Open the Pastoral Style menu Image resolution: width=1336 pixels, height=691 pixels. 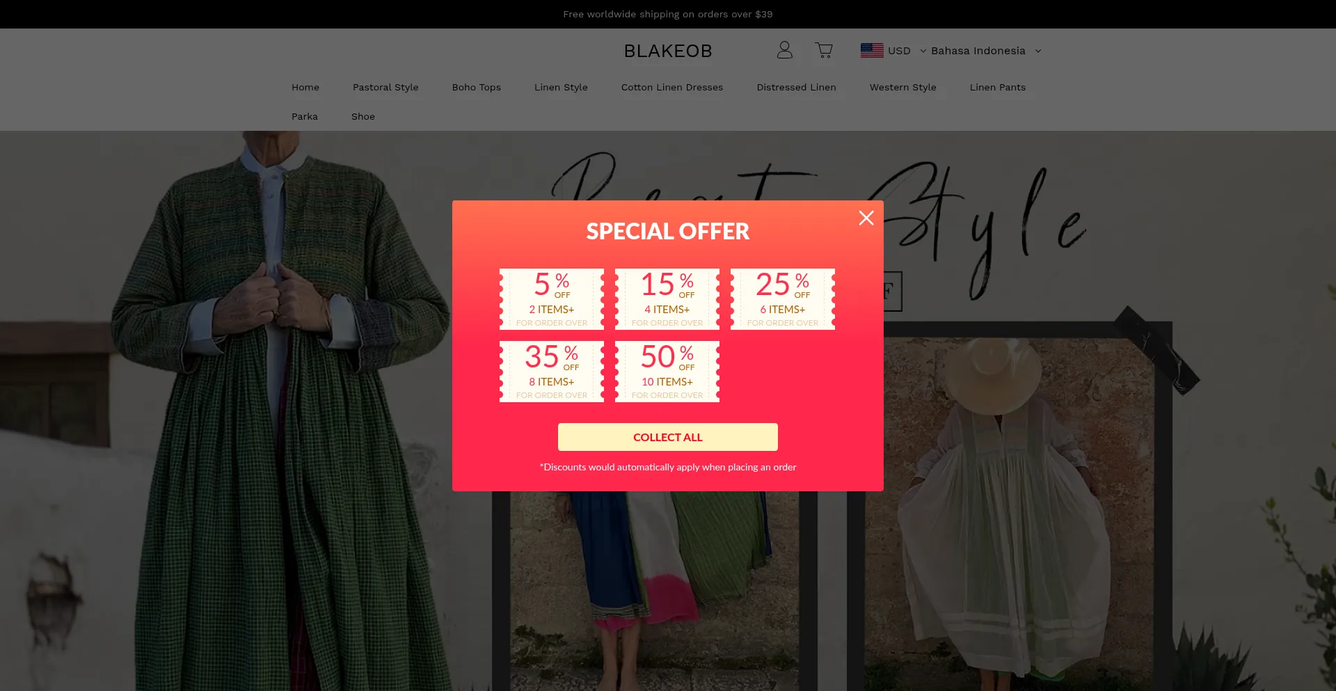pyautogui.click(x=385, y=87)
